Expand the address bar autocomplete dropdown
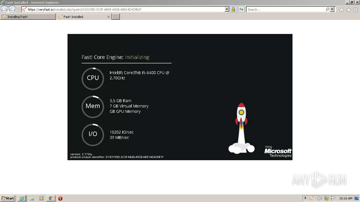 227,10
